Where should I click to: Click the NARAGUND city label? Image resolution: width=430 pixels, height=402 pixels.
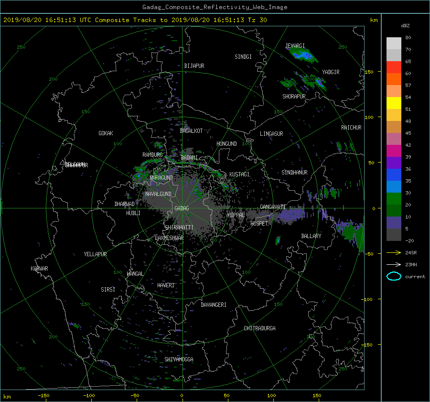(x=161, y=178)
